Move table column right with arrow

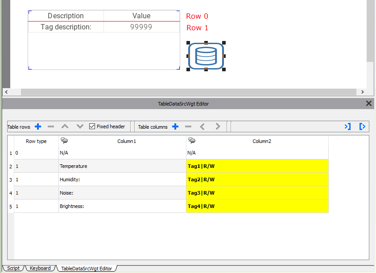tap(218, 127)
